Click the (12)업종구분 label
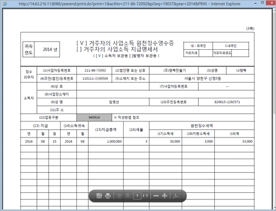 coord(49,118)
